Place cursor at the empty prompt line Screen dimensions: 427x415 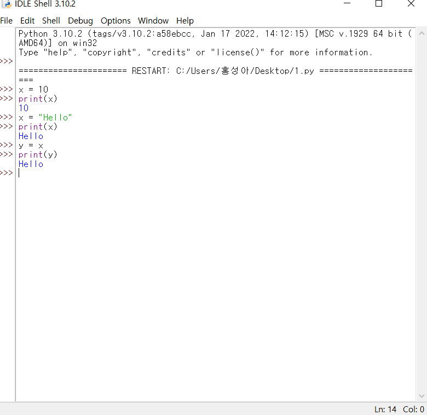coord(215,173)
